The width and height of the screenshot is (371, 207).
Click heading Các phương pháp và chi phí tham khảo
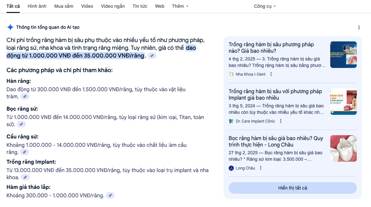tap(60, 70)
